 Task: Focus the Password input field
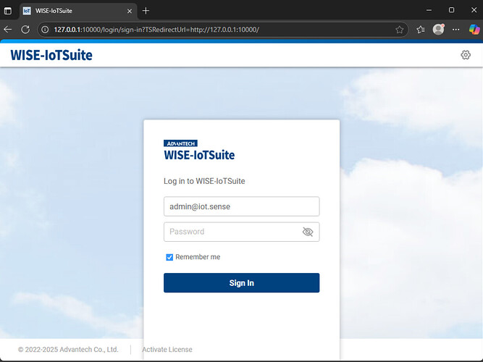[x=232, y=232]
